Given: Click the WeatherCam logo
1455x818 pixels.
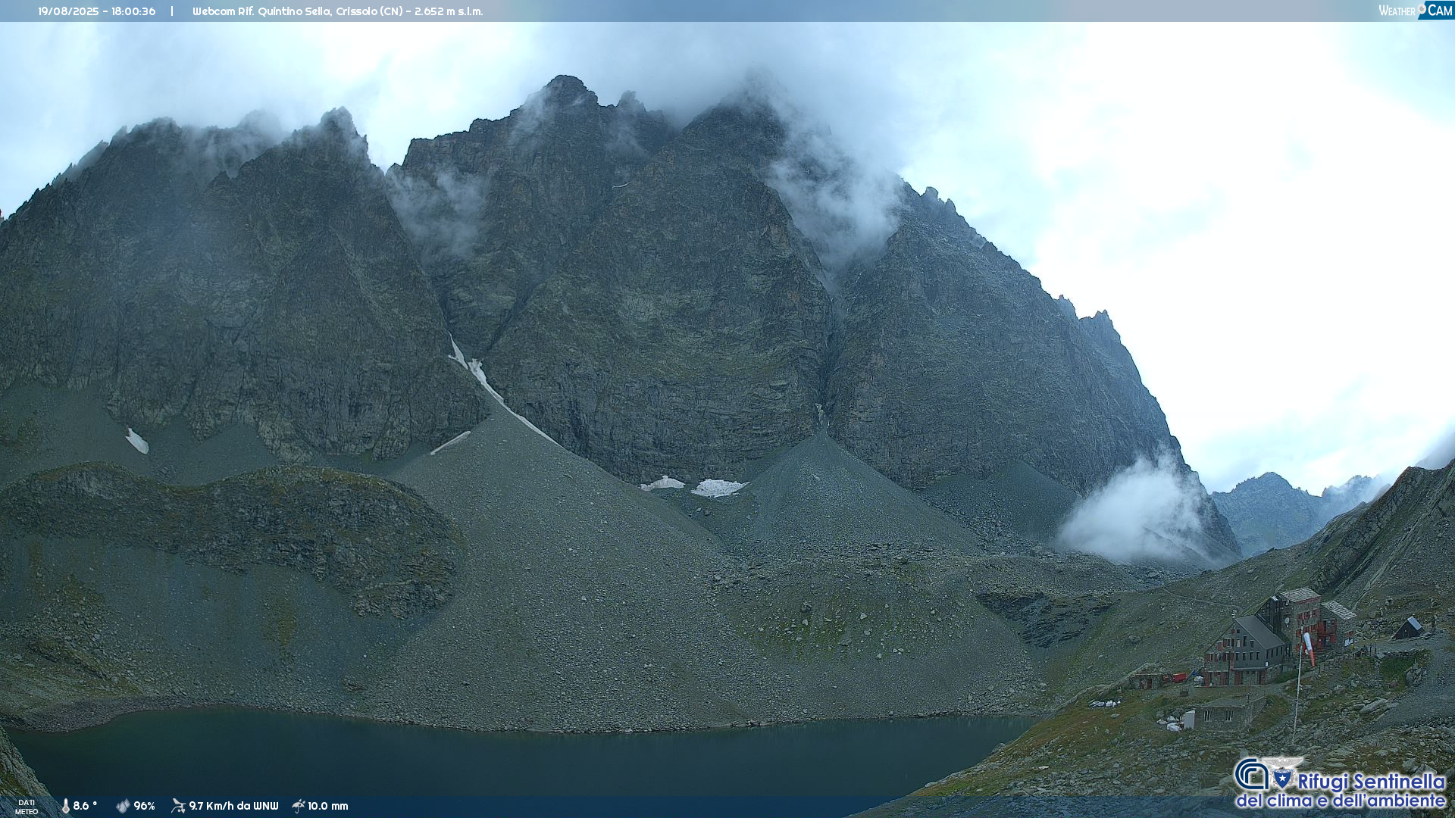Looking at the screenshot, I should coord(1416,11).
